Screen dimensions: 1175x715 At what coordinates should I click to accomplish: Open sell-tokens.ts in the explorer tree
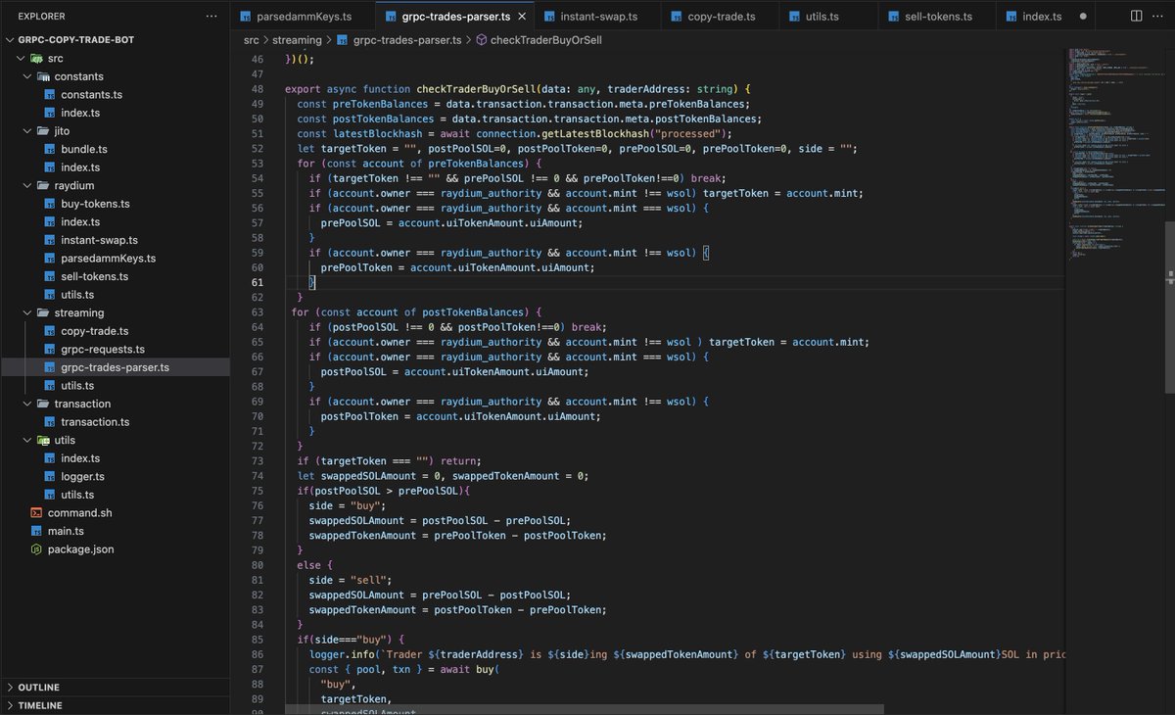coord(94,276)
